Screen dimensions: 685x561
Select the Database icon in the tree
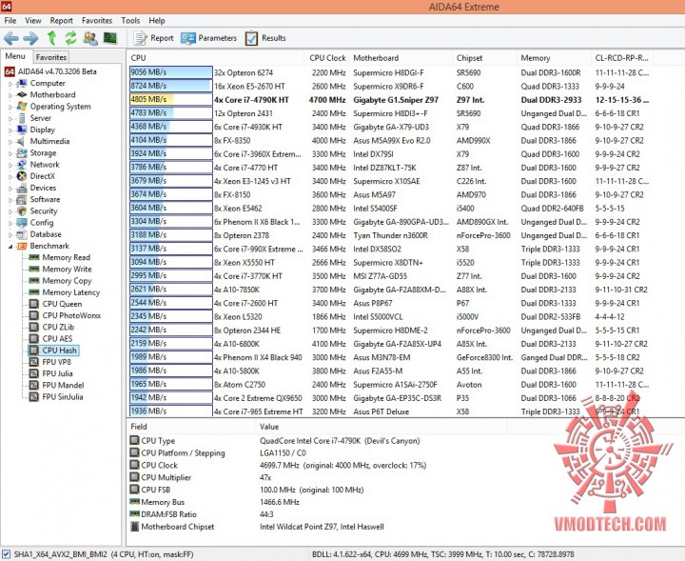tap(22, 234)
